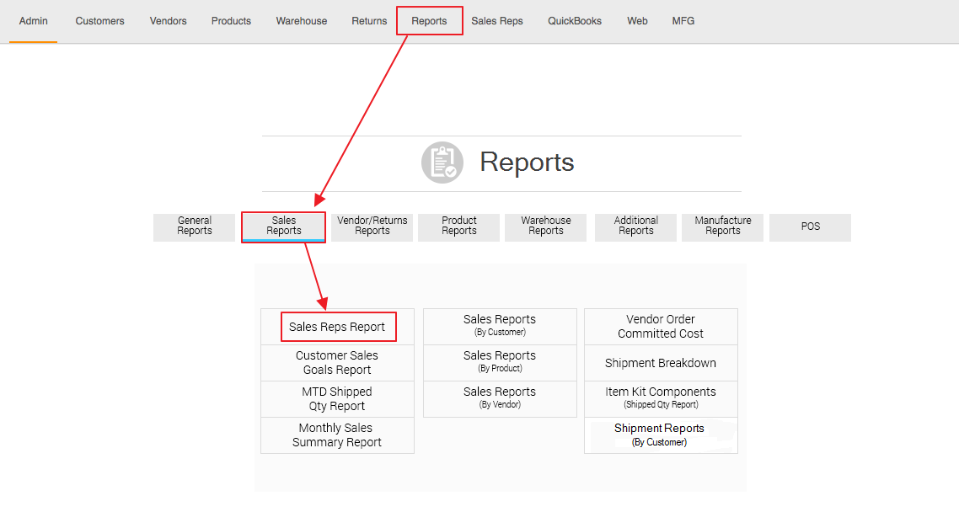959x528 pixels.
Task: Open Customer Sales Goals Report
Action: click(337, 363)
